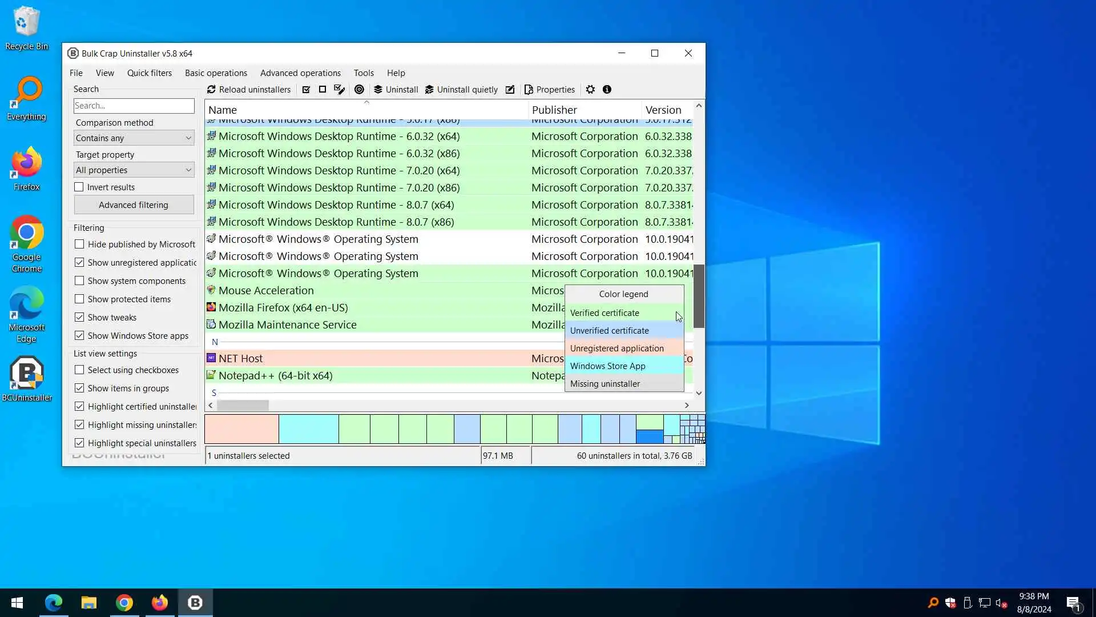1096x617 pixels.
Task: Open settings with the gear icon
Action: 590,90
